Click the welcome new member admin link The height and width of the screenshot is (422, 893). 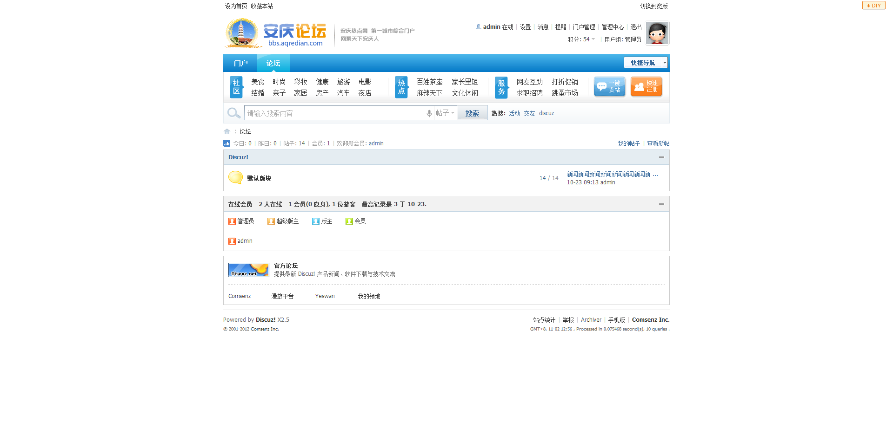376,143
